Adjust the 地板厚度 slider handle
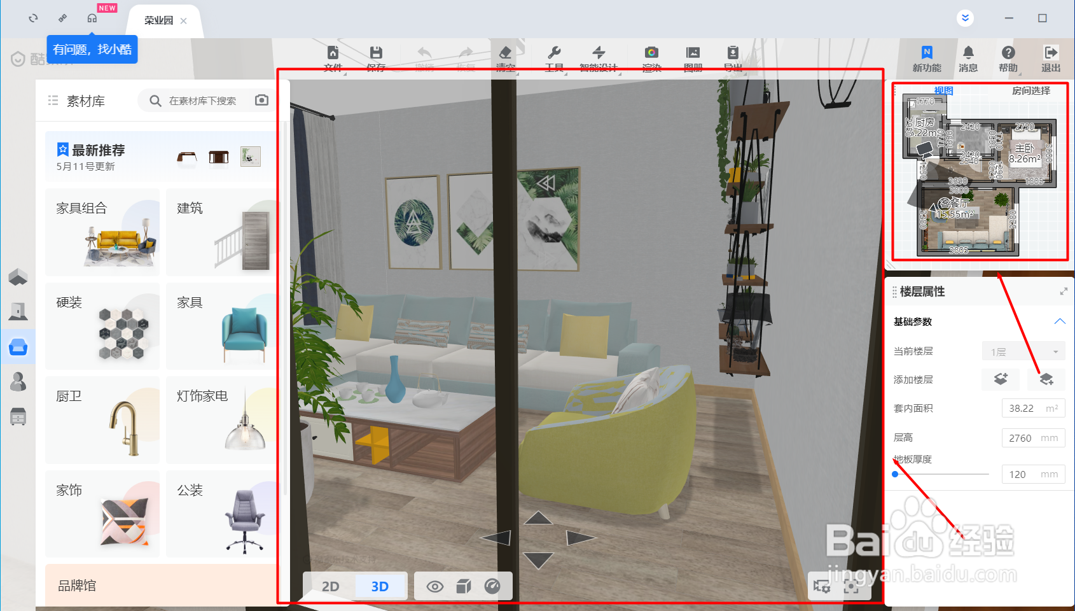The image size is (1075, 611). tap(895, 474)
